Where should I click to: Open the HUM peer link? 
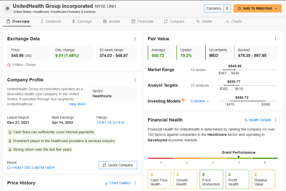pos(17,168)
